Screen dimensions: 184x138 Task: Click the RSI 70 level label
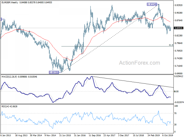point(175,113)
